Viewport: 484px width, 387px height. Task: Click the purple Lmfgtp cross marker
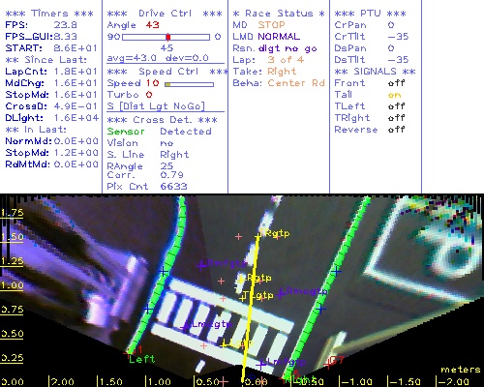pos(260,365)
